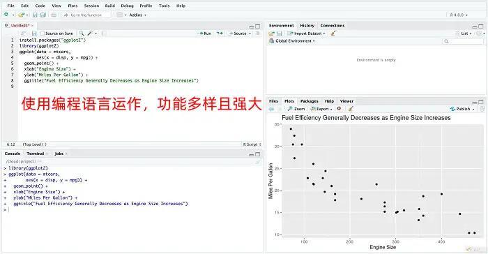
Task: Save the current document from the main toolbar
Action: point(35,15)
